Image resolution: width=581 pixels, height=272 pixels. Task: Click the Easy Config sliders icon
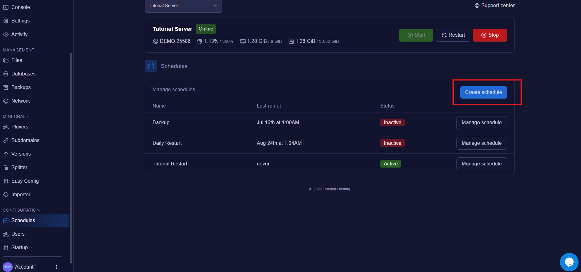[x=6, y=181]
